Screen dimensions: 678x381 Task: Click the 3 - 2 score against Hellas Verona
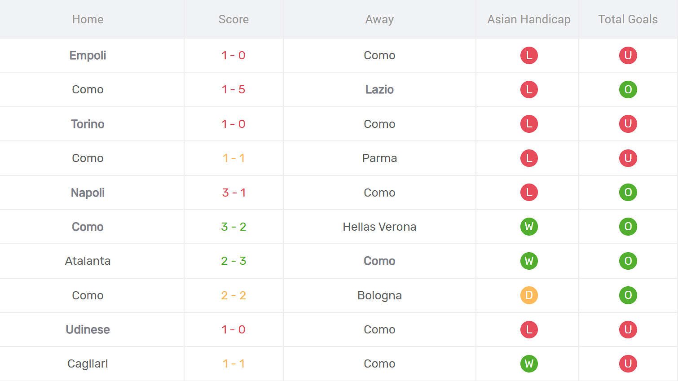(x=233, y=227)
